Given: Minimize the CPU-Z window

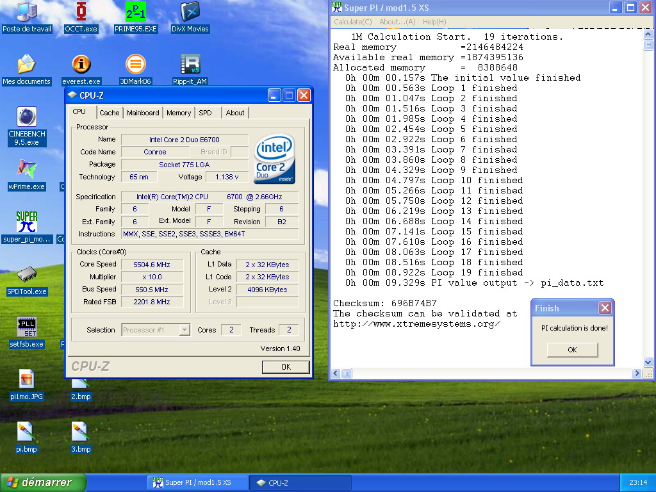Looking at the screenshot, I should (274, 95).
